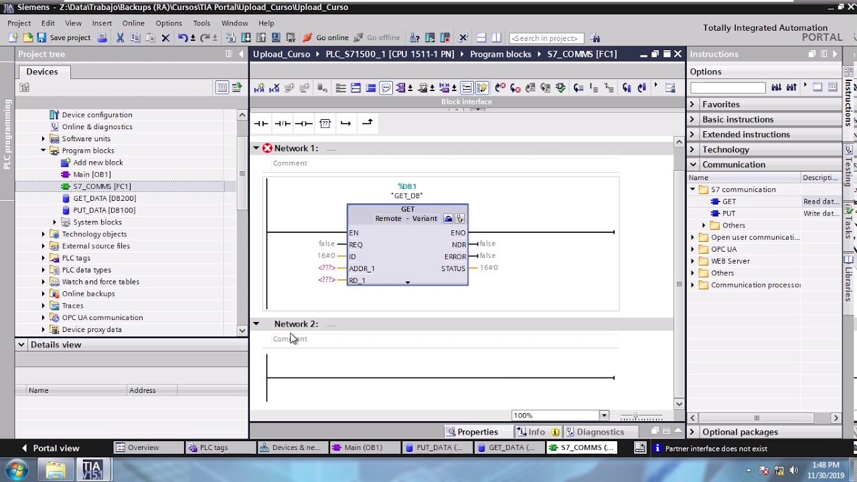This screenshot has width=857, height=482.
Task: Click the GET block configuration toolbox icon
Action: (448, 219)
